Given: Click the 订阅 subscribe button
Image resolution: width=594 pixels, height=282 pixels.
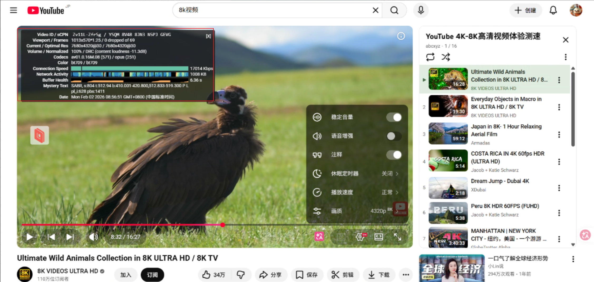Looking at the screenshot, I should tap(152, 275).
